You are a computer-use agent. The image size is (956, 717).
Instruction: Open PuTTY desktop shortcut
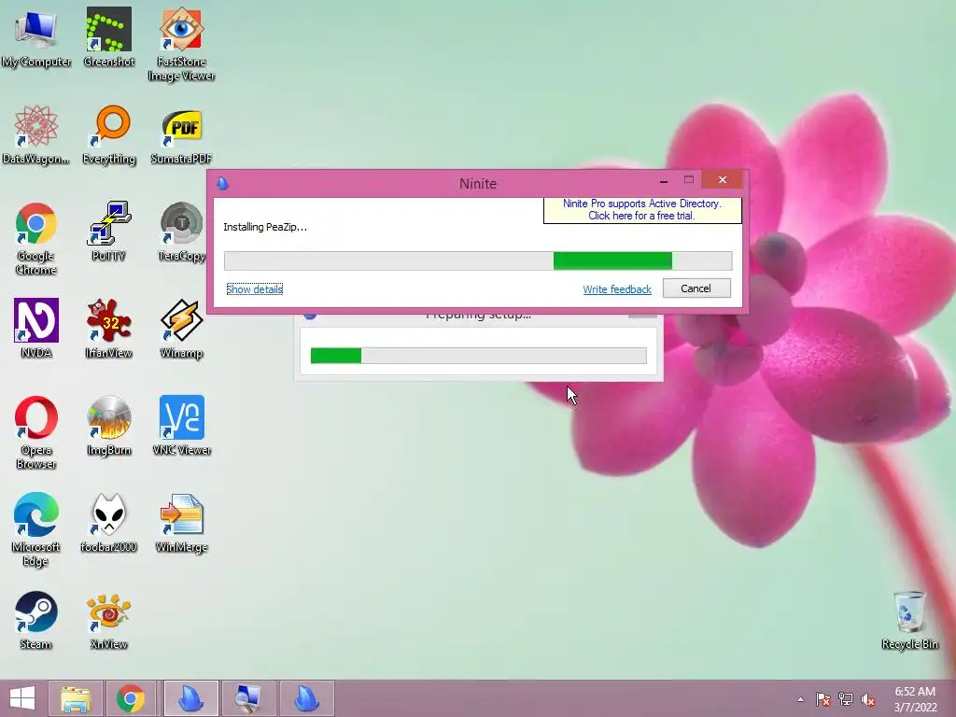point(108,232)
